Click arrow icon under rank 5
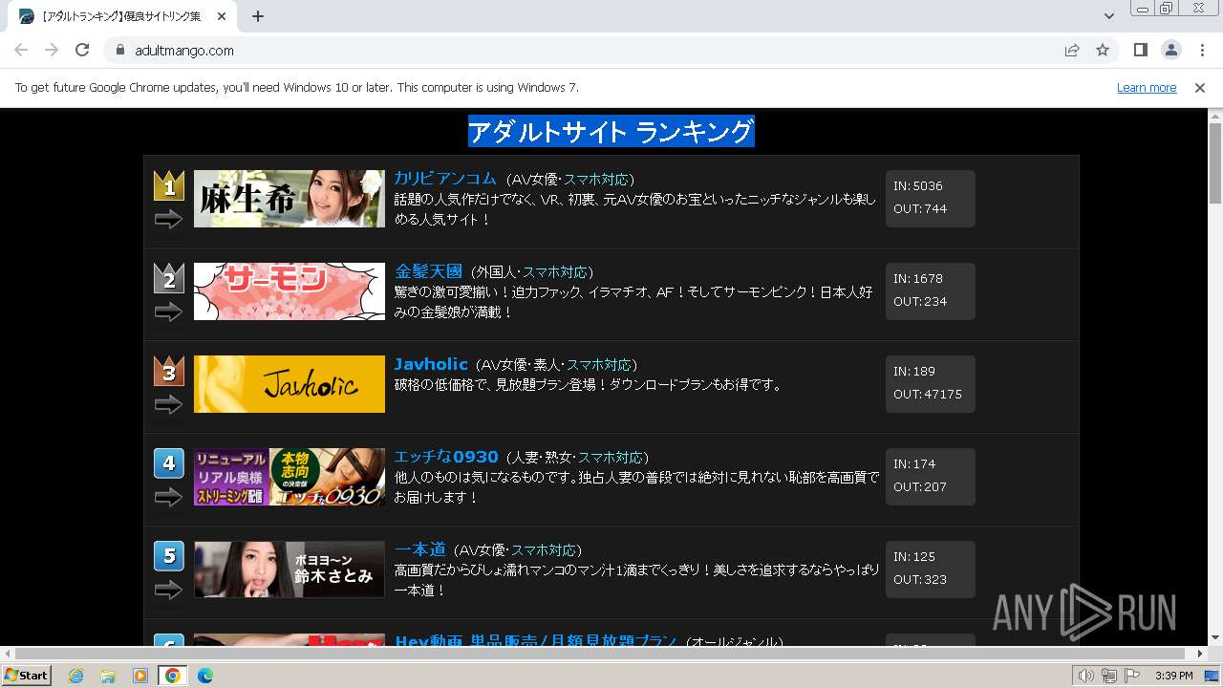Image resolution: width=1223 pixels, height=688 pixels. pos(168,591)
